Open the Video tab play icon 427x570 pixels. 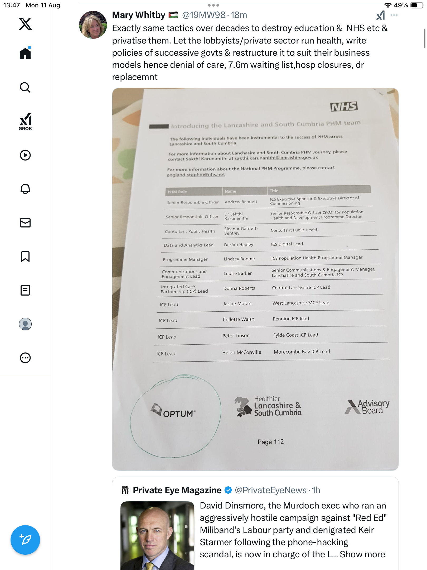[25, 155]
